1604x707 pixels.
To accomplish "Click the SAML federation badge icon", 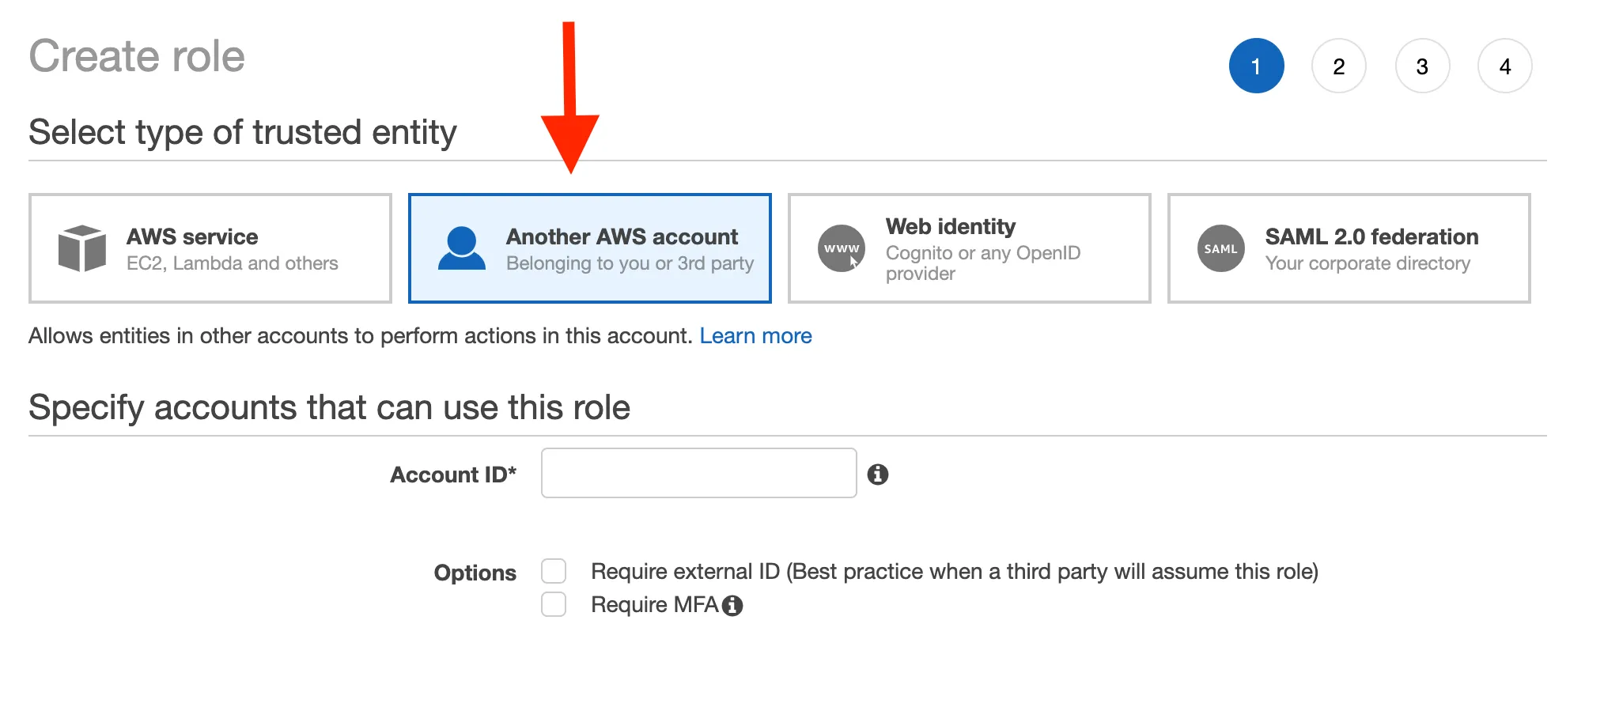I will tap(1220, 248).
